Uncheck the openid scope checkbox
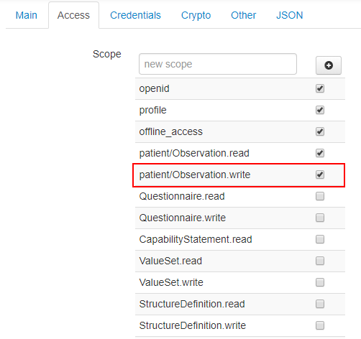The width and height of the screenshot is (361, 339). pyautogui.click(x=320, y=88)
